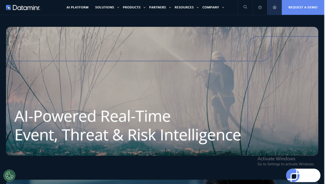Click the Activate Windows settings text

click(x=285, y=164)
